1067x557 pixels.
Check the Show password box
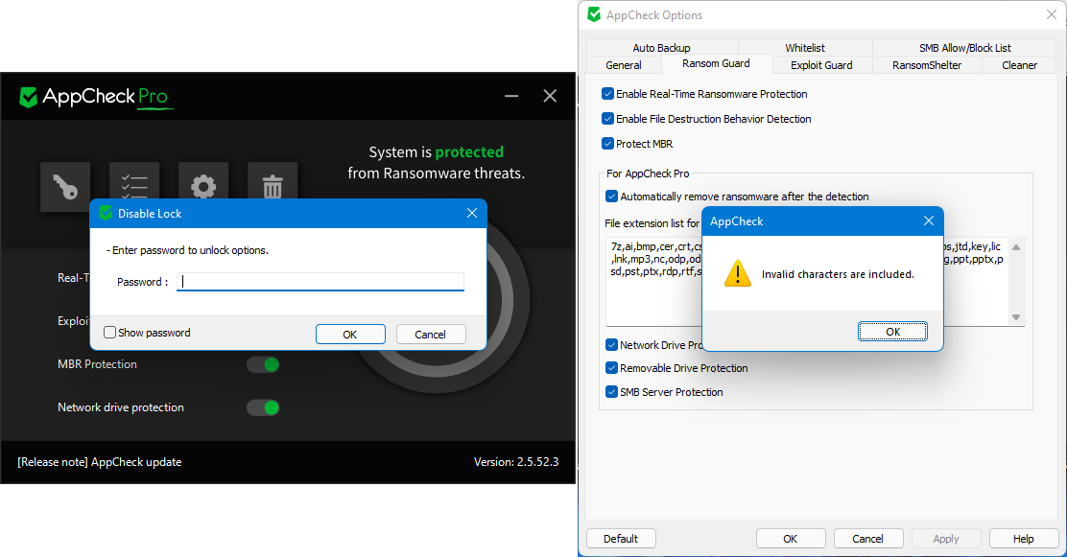[110, 333]
